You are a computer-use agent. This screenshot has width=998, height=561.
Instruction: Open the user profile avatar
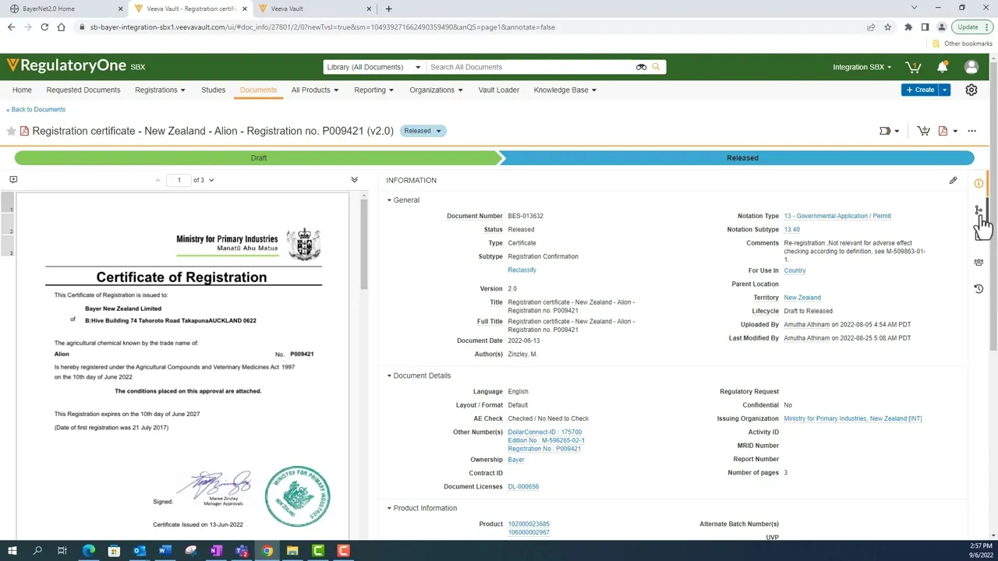point(971,67)
